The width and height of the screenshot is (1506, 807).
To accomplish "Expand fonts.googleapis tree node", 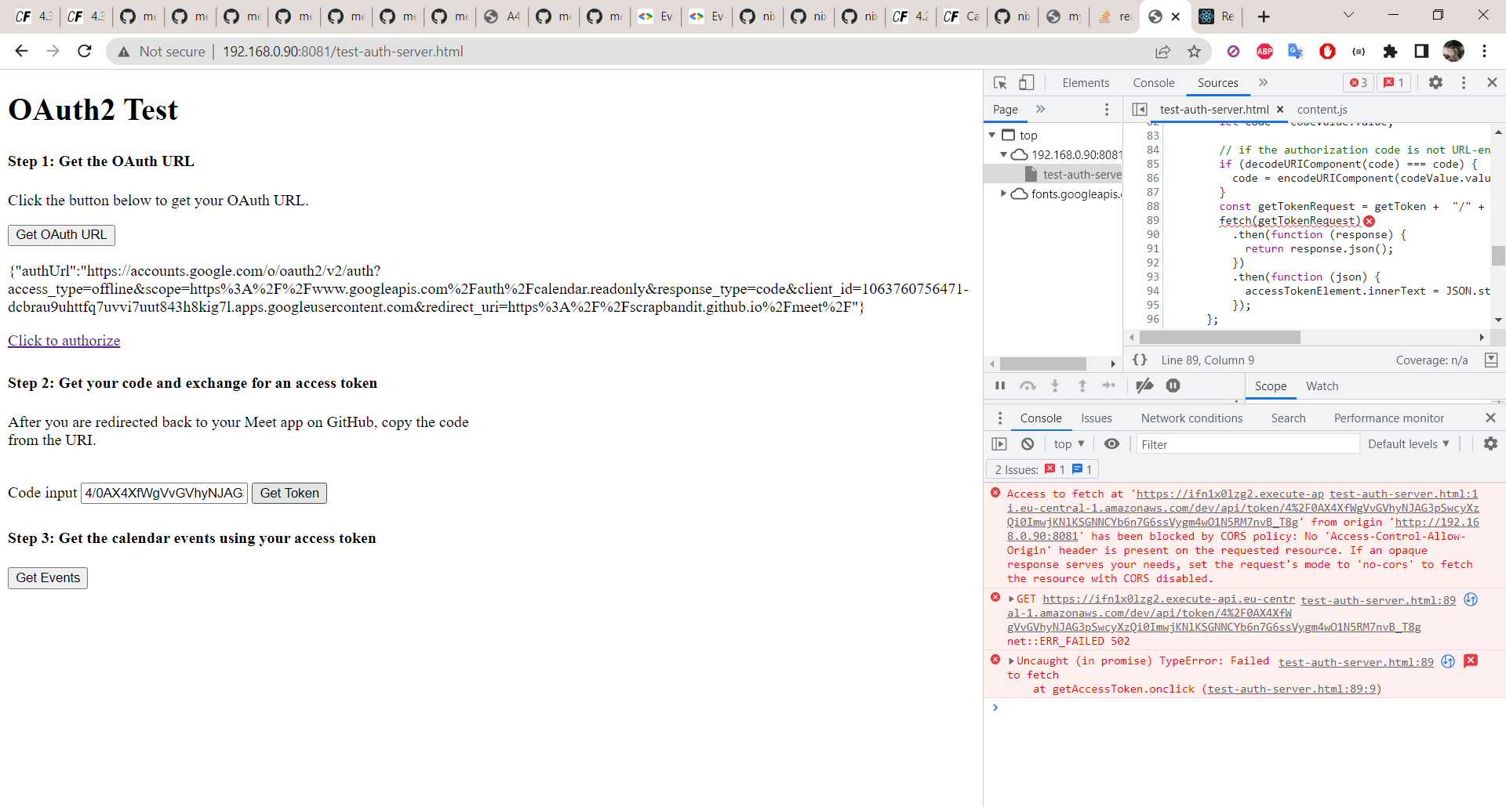I will point(1003,194).
